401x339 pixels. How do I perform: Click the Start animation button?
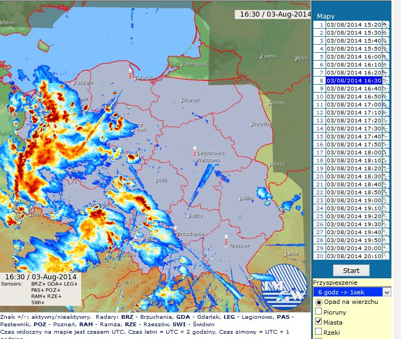pyautogui.click(x=351, y=270)
